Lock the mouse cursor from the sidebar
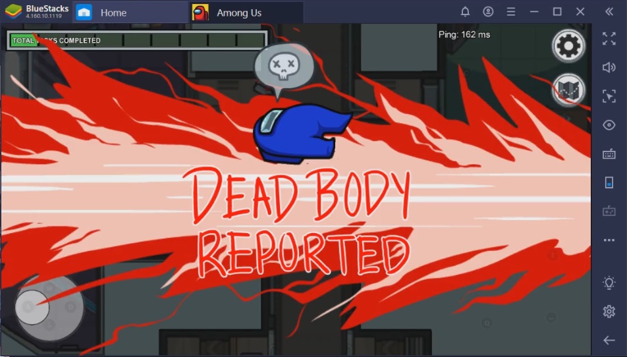Image resolution: width=627 pixels, height=357 pixels. click(609, 96)
